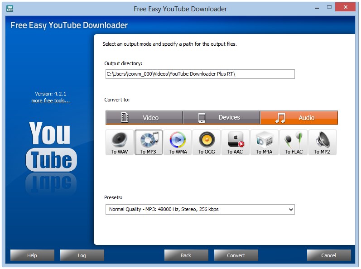361x269 pixels.
Task: Open the Audio conversion tab
Action: click(x=299, y=118)
